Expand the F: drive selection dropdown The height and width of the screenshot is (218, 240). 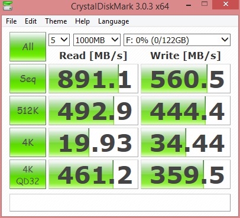coord(177,40)
